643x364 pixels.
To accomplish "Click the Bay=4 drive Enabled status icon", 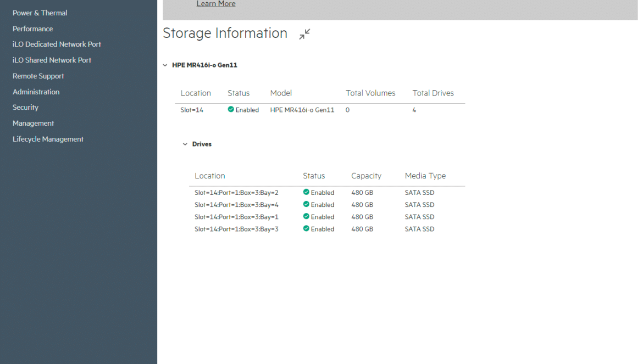I will [306, 204].
